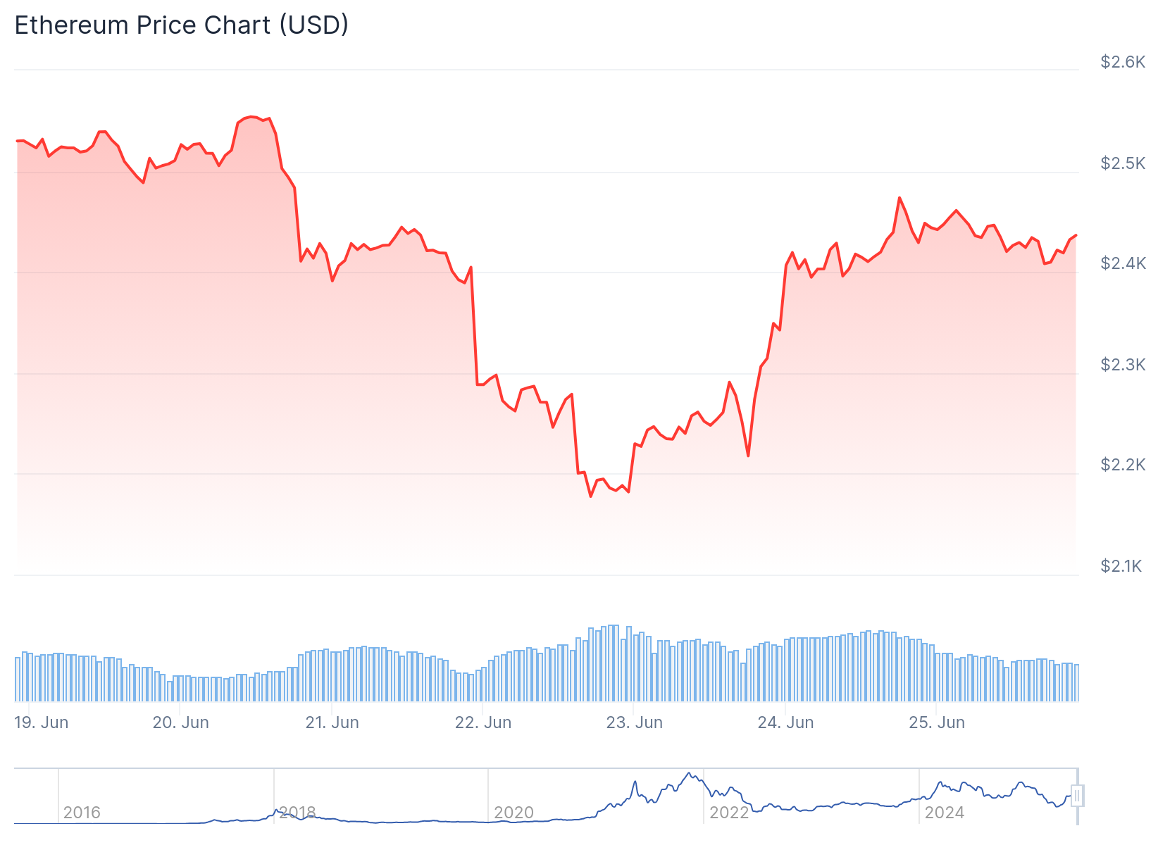Click the 21. Jun date label
The height and width of the screenshot is (845, 1158).
click(332, 722)
